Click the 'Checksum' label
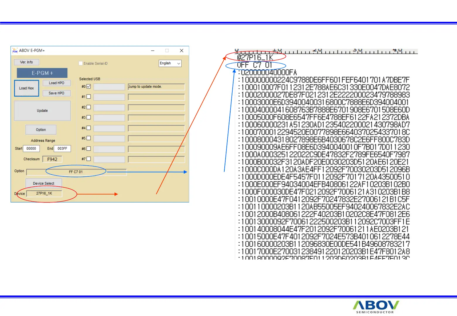Screen dimensions: 457x316 tap(32, 159)
